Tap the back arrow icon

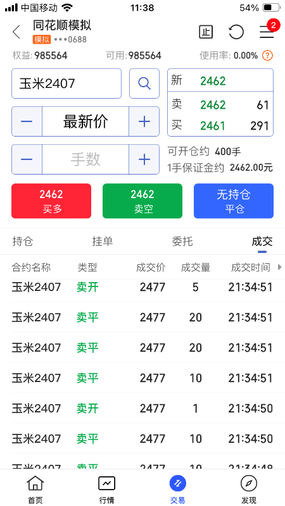pos(16,32)
